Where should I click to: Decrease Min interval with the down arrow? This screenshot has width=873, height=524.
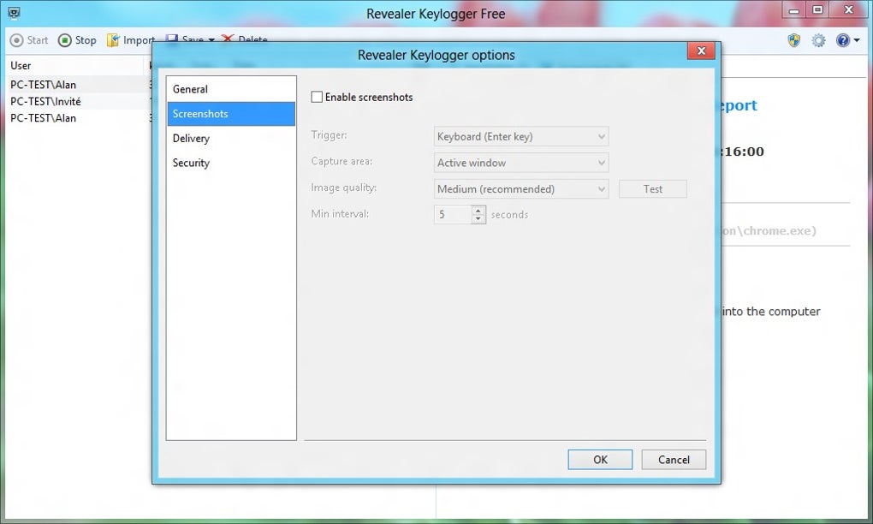click(x=478, y=219)
